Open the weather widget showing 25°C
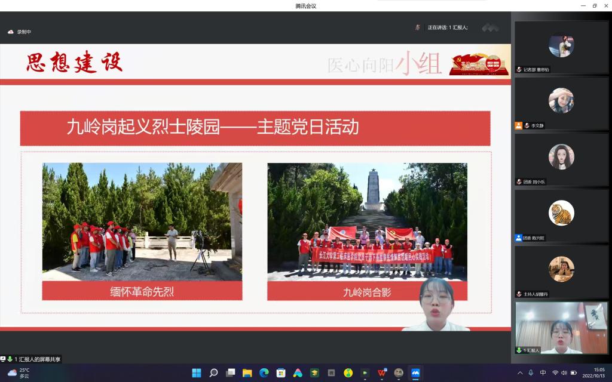Viewport: 612px width, 382px height. click(18, 373)
